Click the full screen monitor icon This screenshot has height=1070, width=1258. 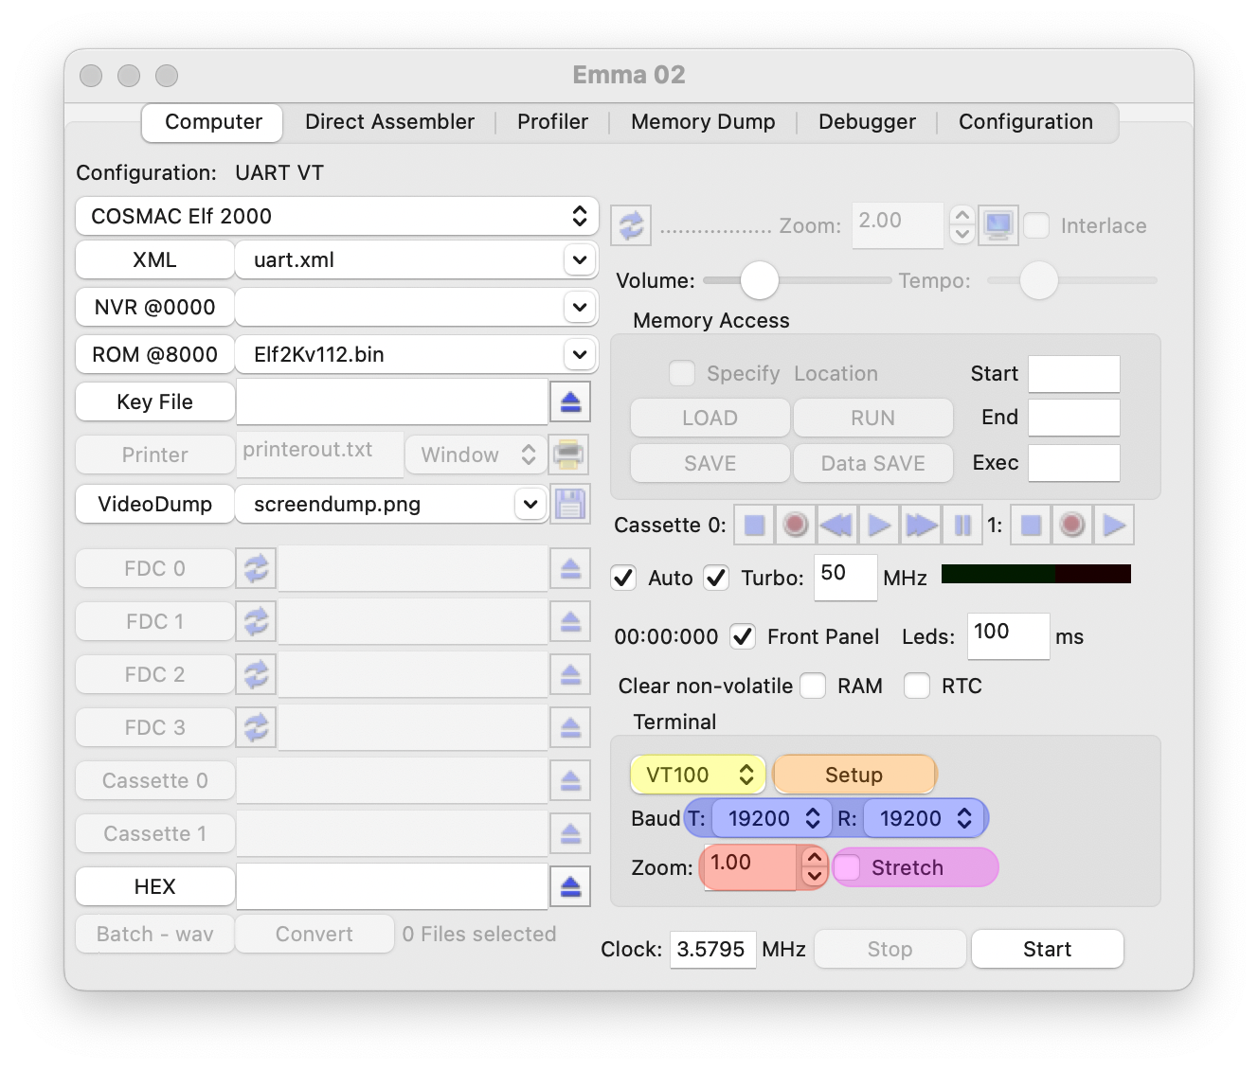click(x=998, y=225)
